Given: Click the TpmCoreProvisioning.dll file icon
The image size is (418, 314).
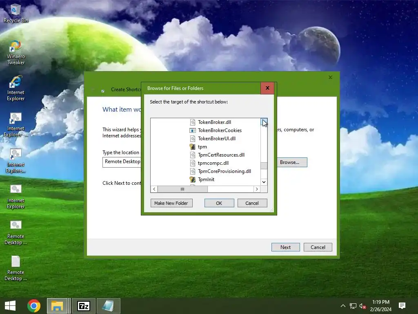Looking at the screenshot, I should click(193, 171).
